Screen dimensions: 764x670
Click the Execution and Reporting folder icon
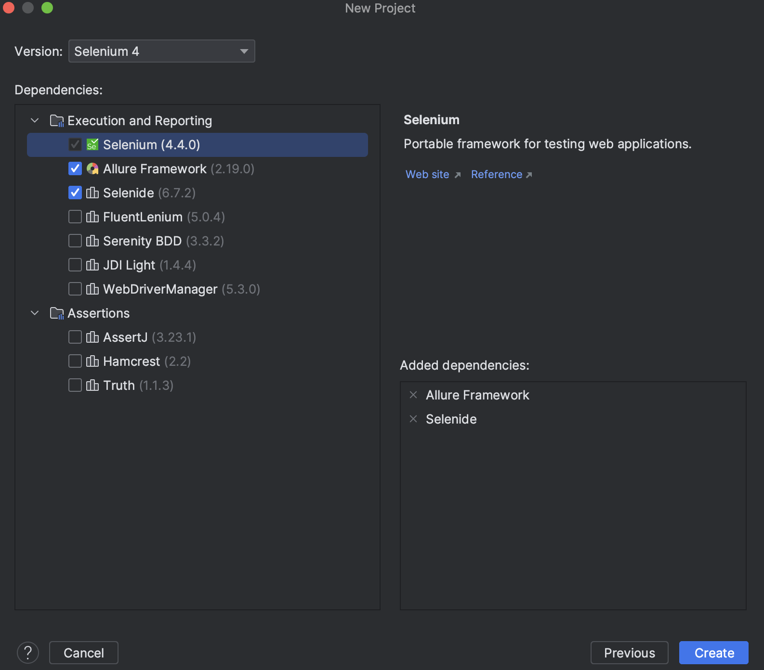tap(57, 121)
